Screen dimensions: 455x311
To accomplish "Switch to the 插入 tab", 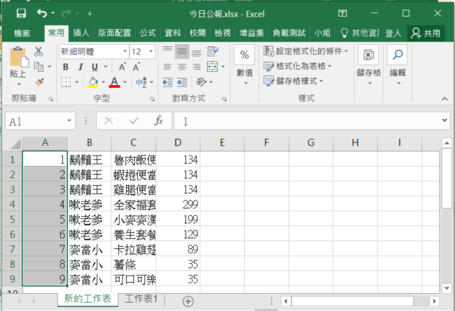I will point(81,32).
